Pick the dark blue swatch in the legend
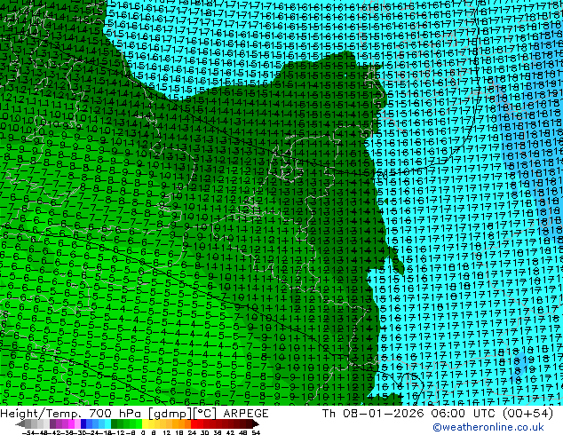Viewport: 563px width, 435px height. click(83, 423)
